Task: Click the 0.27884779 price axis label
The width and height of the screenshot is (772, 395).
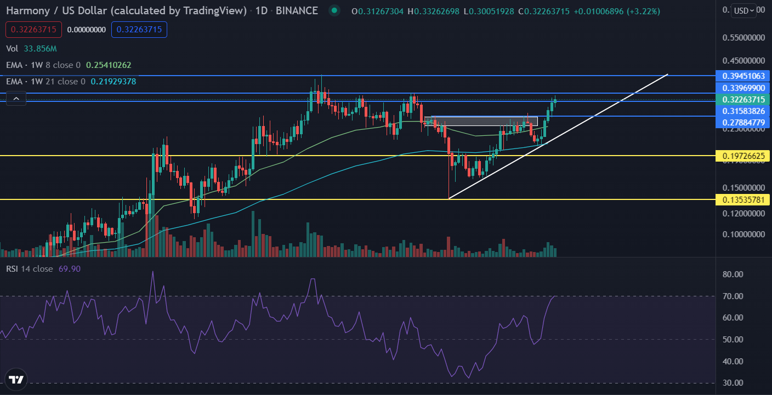Action: pyautogui.click(x=743, y=122)
